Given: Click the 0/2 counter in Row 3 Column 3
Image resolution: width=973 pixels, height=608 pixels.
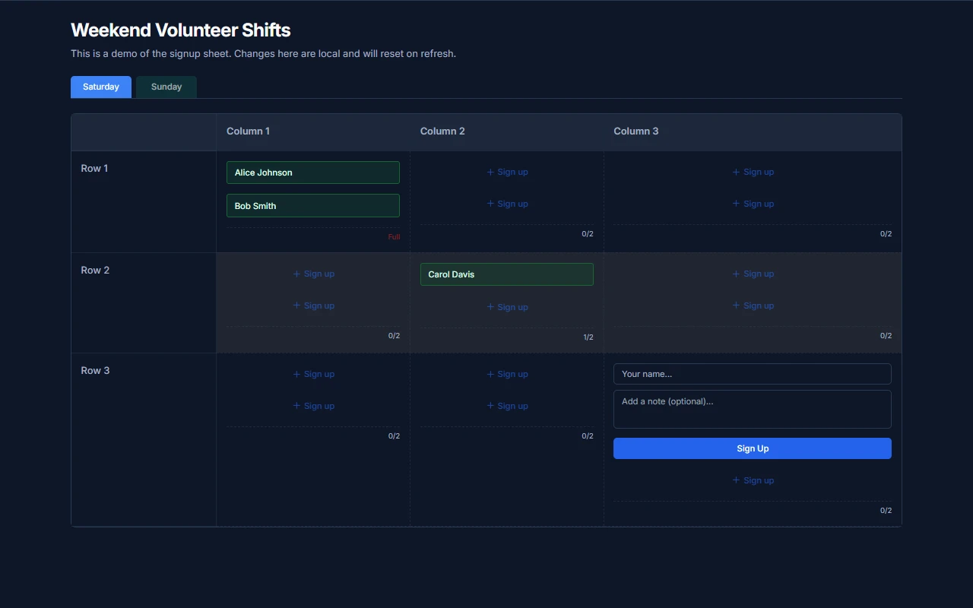Looking at the screenshot, I should (x=886, y=511).
